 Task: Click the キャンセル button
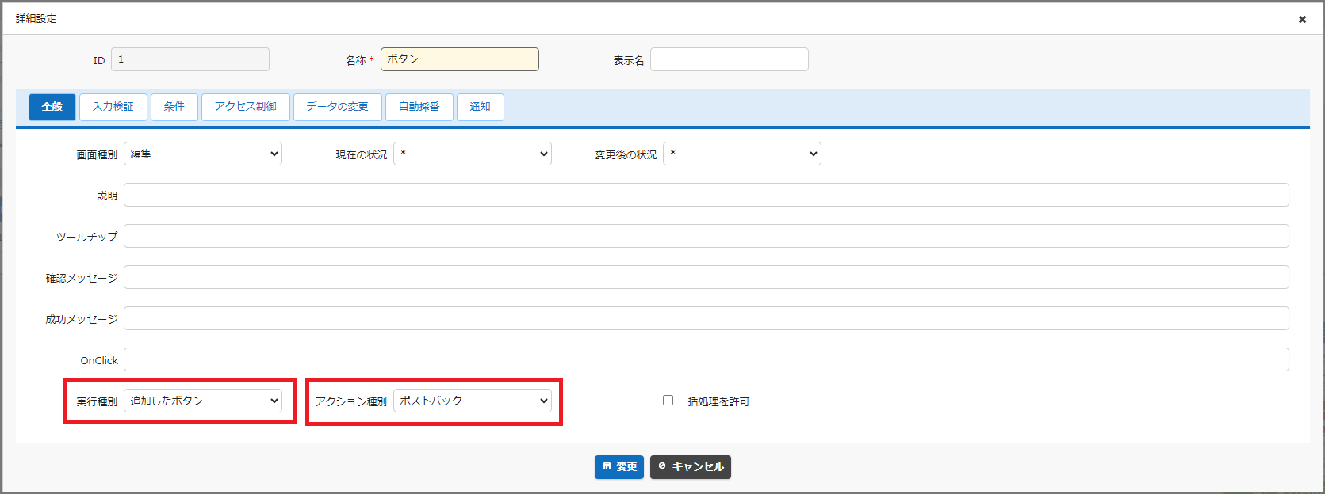(691, 467)
